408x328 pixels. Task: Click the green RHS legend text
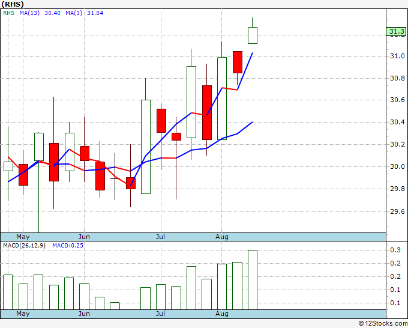pos(8,13)
